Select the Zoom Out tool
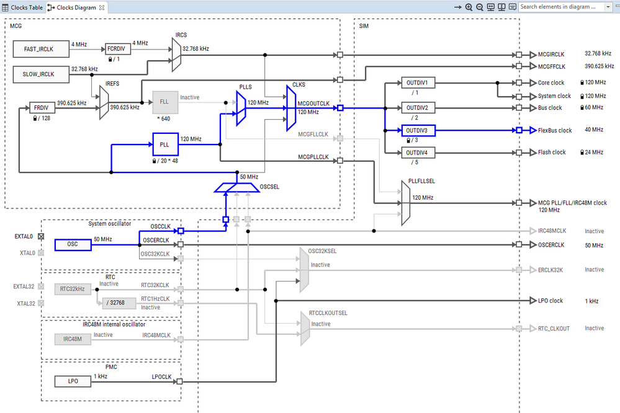620x413 pixels. (479, 7)
